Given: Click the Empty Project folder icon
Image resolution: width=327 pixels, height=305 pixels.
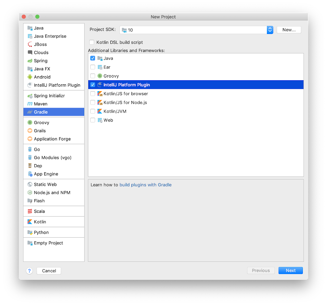Looking at the screenshot, I should [30, 243].
